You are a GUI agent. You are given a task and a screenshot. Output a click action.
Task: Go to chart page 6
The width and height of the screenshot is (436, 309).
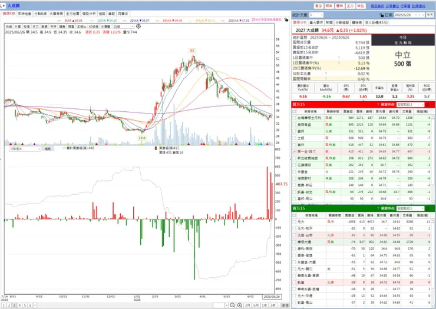pyautogui.click(x=30, y=305)
